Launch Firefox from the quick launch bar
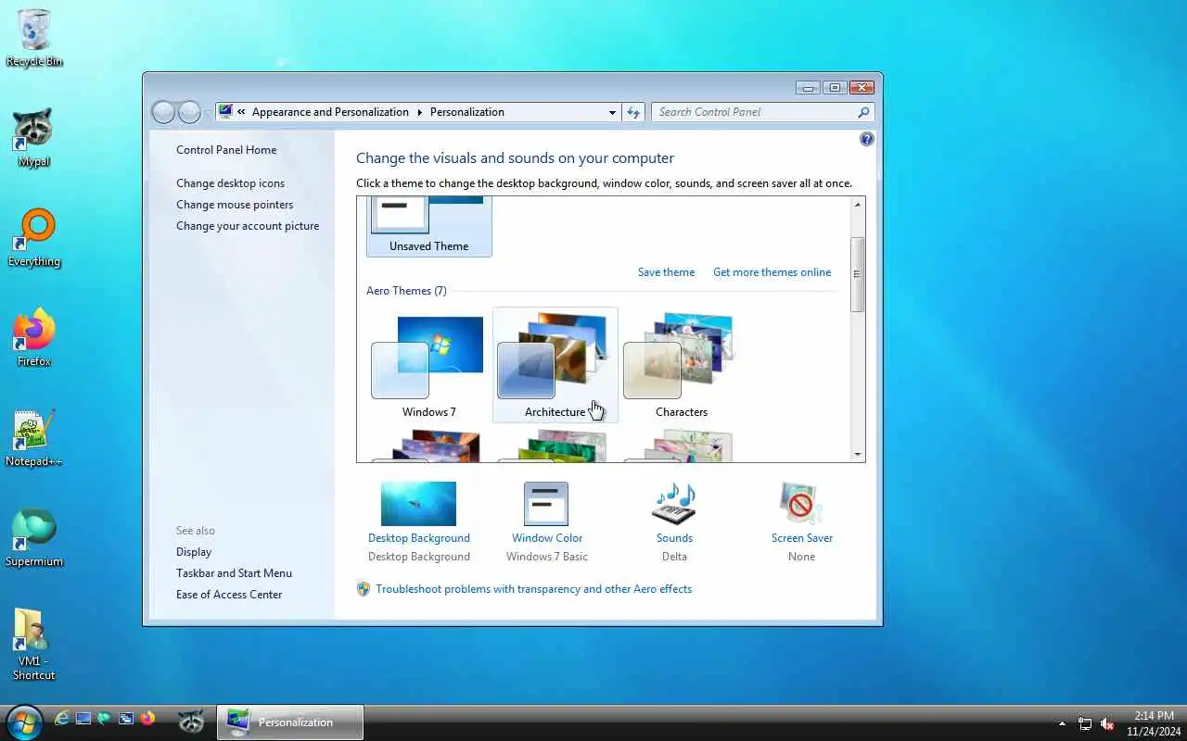1187x741 pixels. [x=147, y=719]
